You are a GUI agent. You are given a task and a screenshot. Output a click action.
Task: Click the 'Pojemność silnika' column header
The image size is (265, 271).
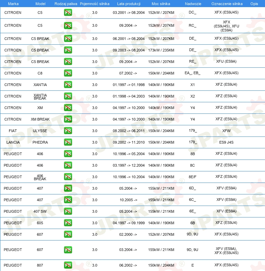click(x=95, y=4)
